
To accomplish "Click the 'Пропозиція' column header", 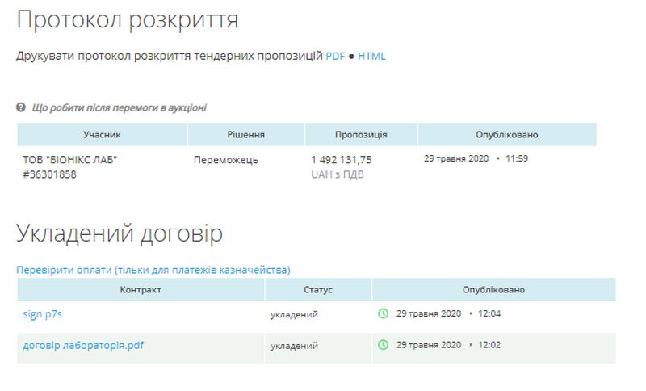I will 361,135.
